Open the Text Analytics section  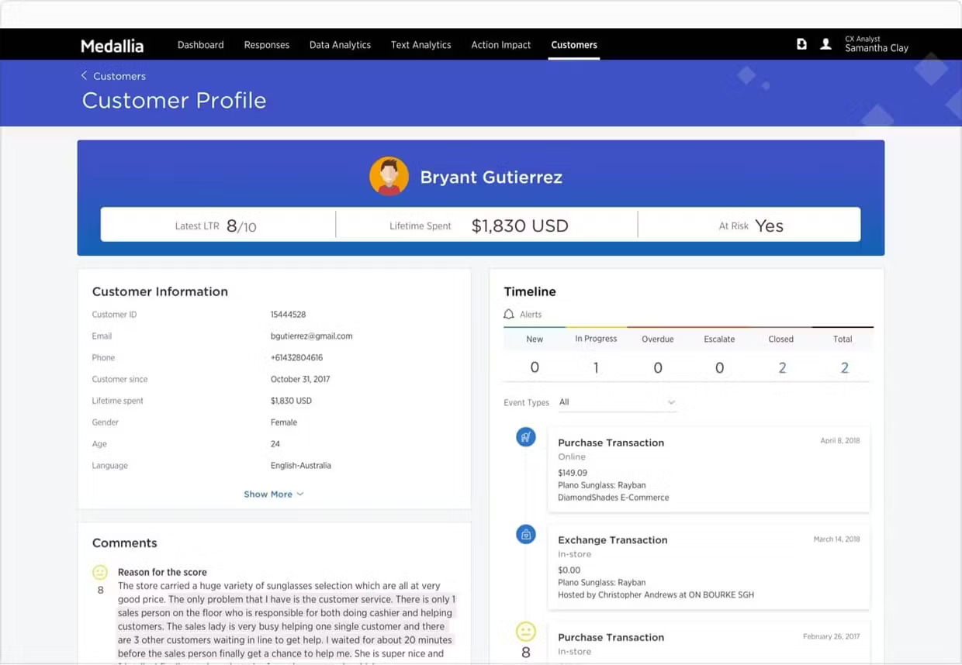tap(420, 45)
